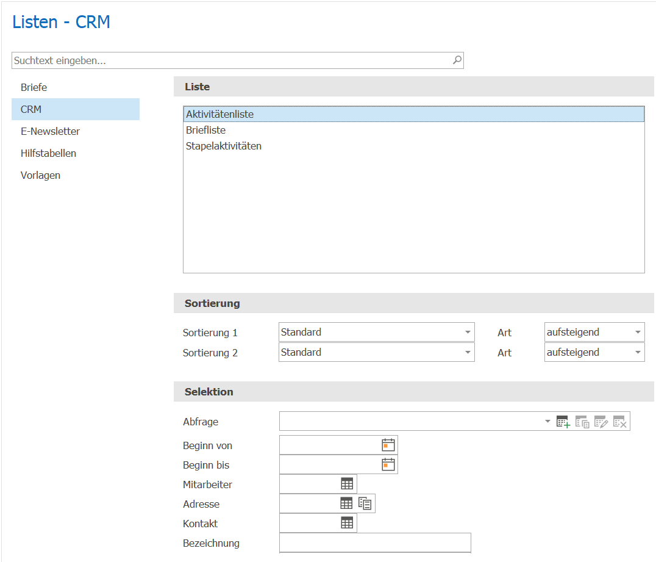
Task: Open the Art dropdown for Sortierung 2
Action: (x=638, y=352)
